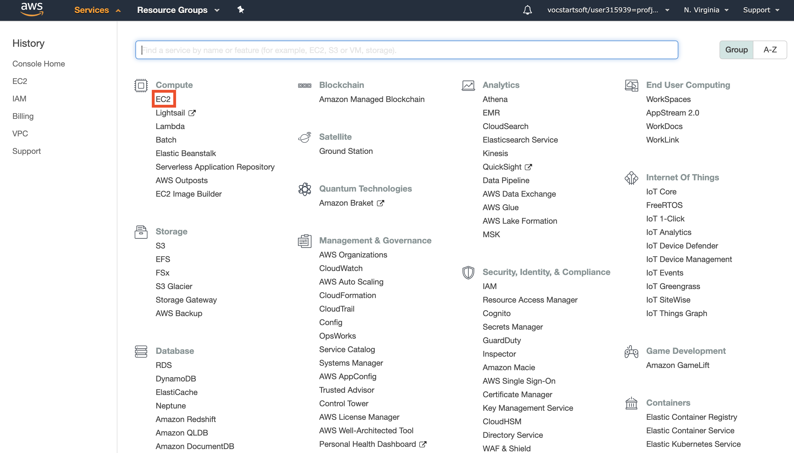Open the account user menu
Screen dimensions: 794x453
[x=608, y=10]
